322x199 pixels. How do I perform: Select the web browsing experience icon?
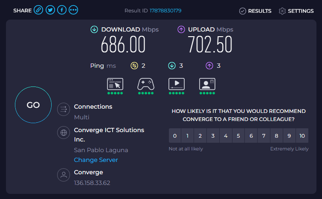point(115,84)
